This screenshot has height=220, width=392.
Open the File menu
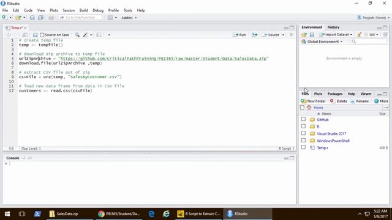[5, 10]
